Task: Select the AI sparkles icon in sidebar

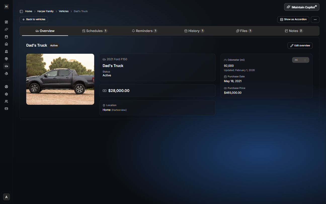Action: click(6, 29)
